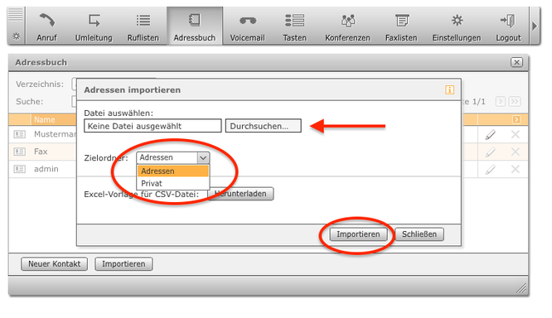Close the Adressbuch window
Screen dimensions: 552x318
(516, 62)
